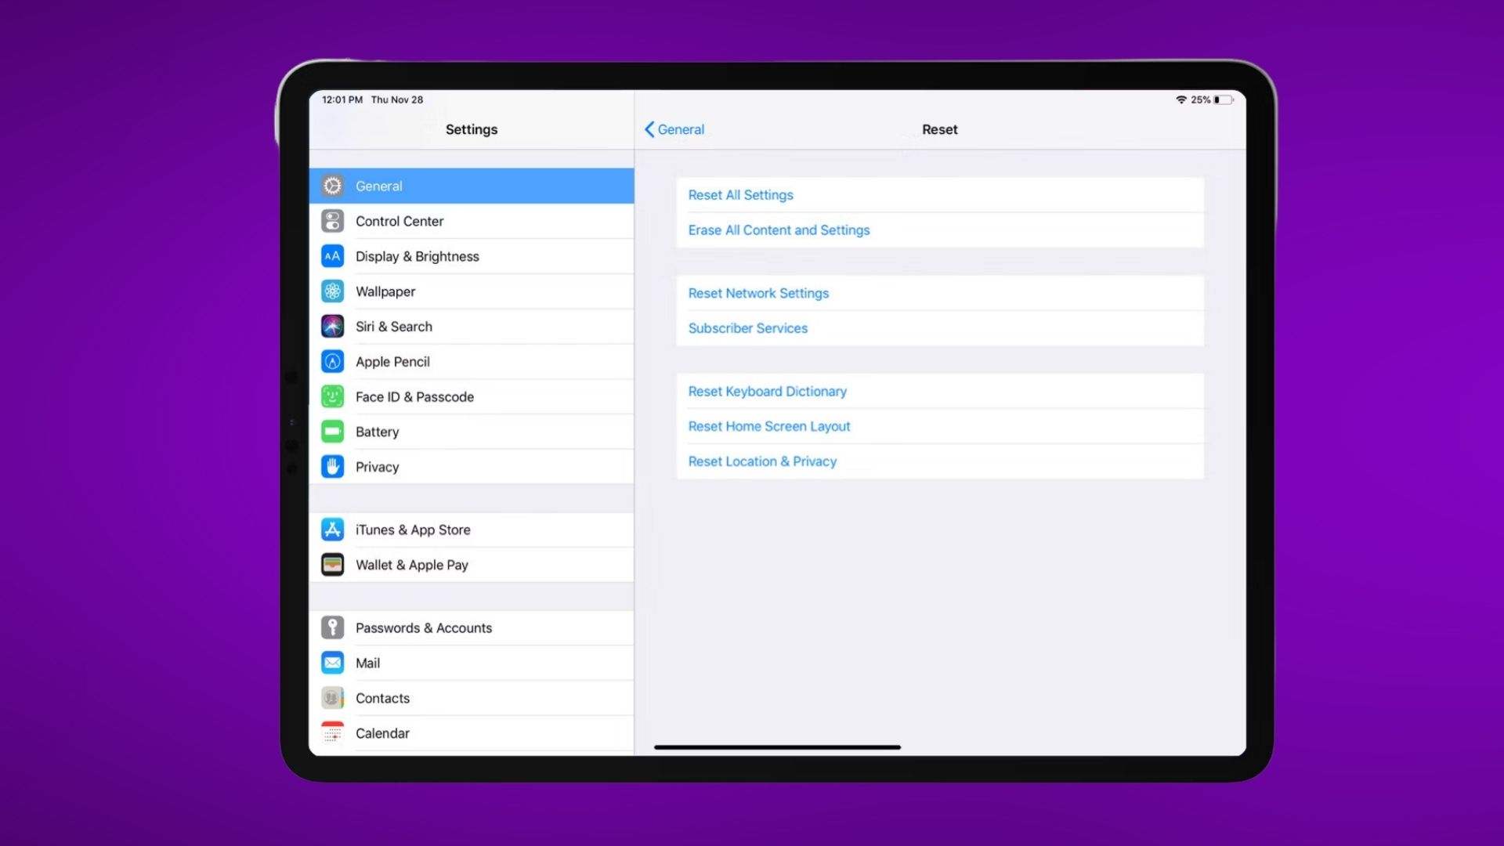1504x846 pixels.
Task: Select Apple Pencil settings icon
Action: (x=333, y=360)
